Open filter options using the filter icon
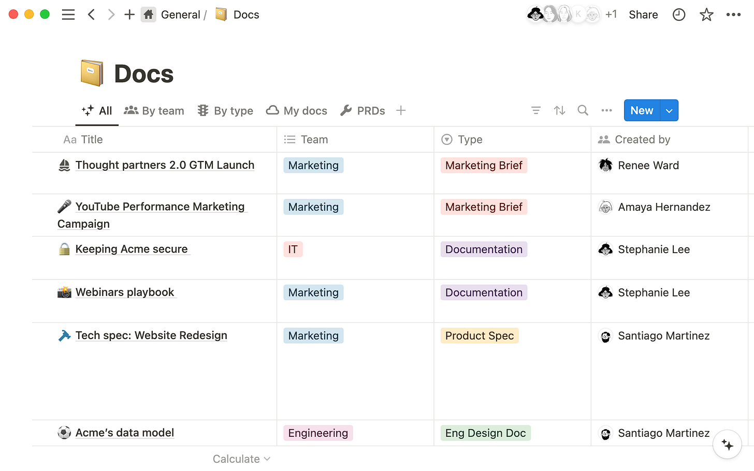Screen dimensions: 754x471 (535, 110)
